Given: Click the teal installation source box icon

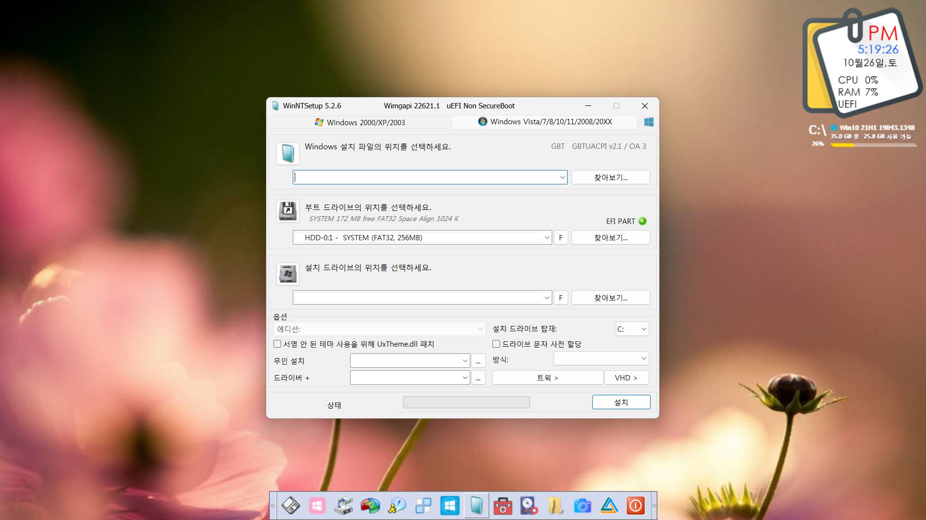Looking at the screenshot, I should click(x=288, y=154).
